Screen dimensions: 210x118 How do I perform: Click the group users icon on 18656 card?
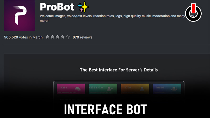[x=174, y=89]
